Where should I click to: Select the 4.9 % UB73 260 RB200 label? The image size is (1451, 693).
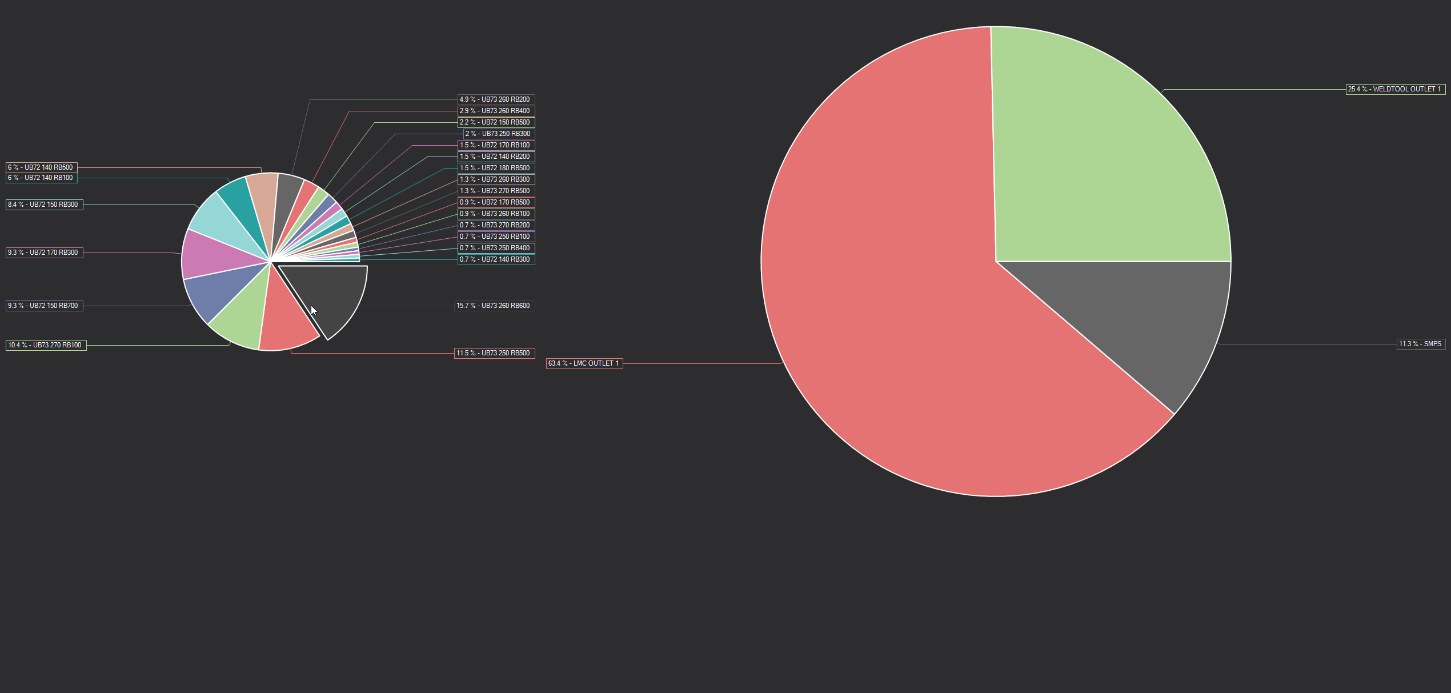coord(496,99)
